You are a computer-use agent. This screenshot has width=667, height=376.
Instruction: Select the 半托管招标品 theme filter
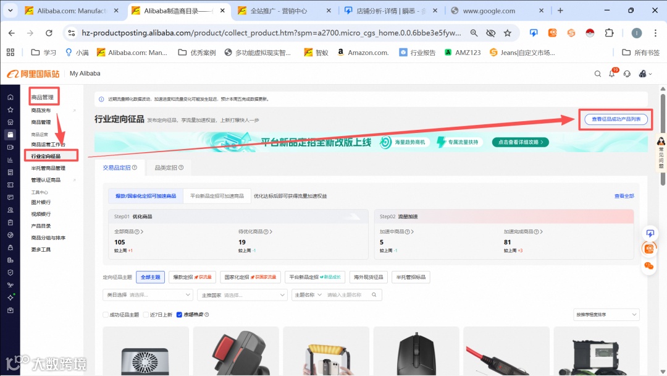tap(411, 277)
